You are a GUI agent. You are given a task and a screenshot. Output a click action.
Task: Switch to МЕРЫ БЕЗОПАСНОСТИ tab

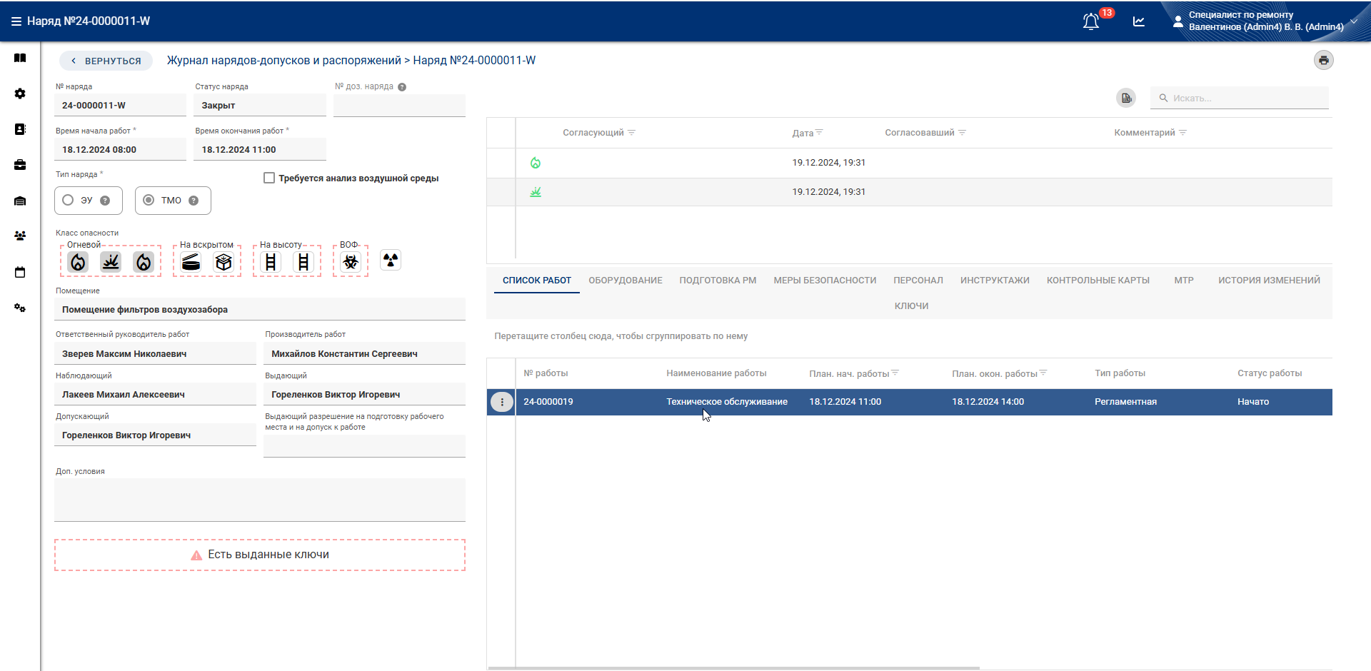(825, 281)
